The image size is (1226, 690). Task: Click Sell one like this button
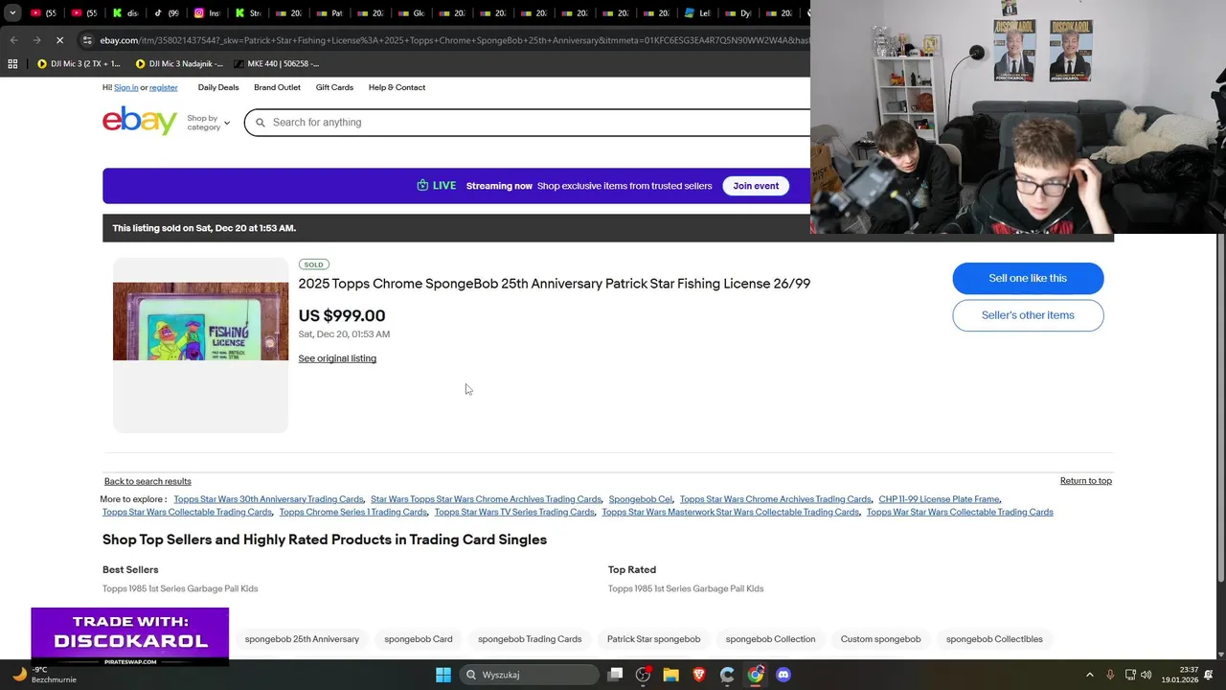pos(1028,278)
